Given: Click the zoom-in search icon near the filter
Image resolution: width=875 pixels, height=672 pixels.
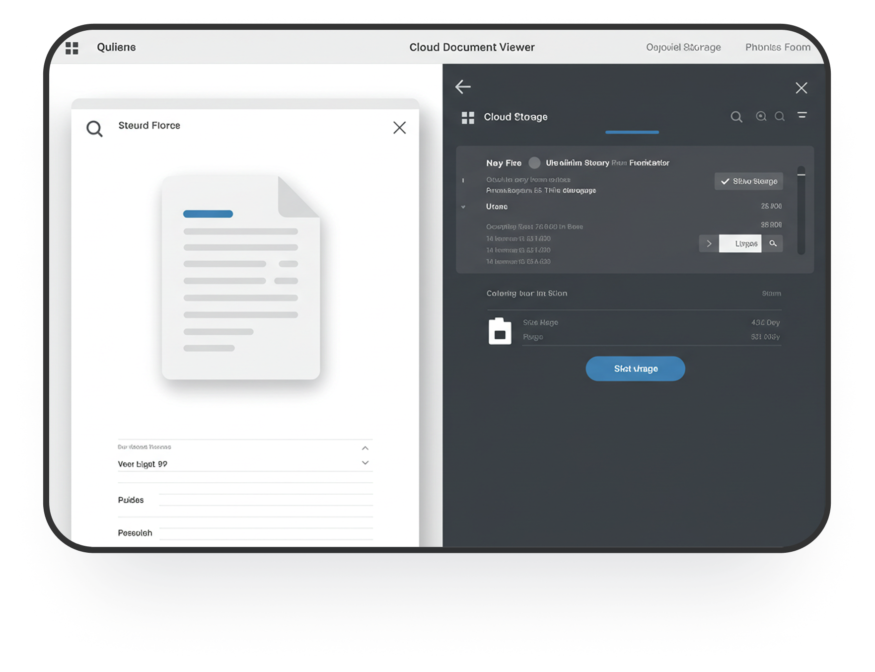Looking at the screenshot, I should point(761,117).
